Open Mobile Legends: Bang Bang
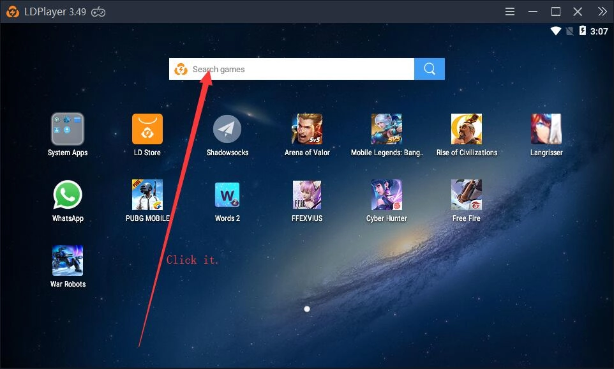Image resolution: width=614 pixels, height=369 pixels. (x=387, y=130)
